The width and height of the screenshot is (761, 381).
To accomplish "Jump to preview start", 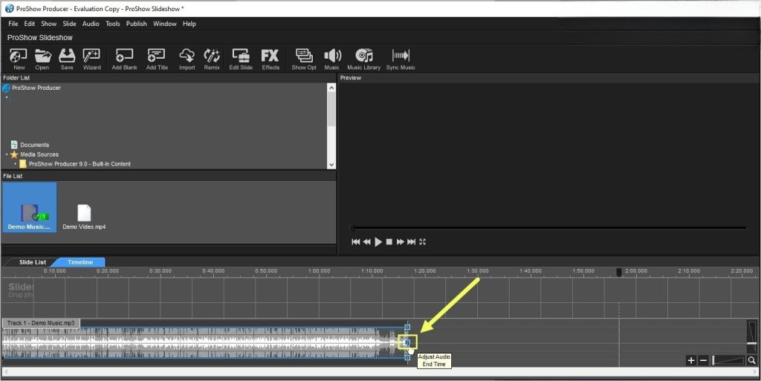I will tap(356, 242).
